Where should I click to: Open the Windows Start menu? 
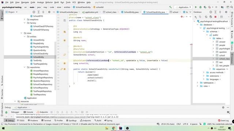tap(3, 128)
